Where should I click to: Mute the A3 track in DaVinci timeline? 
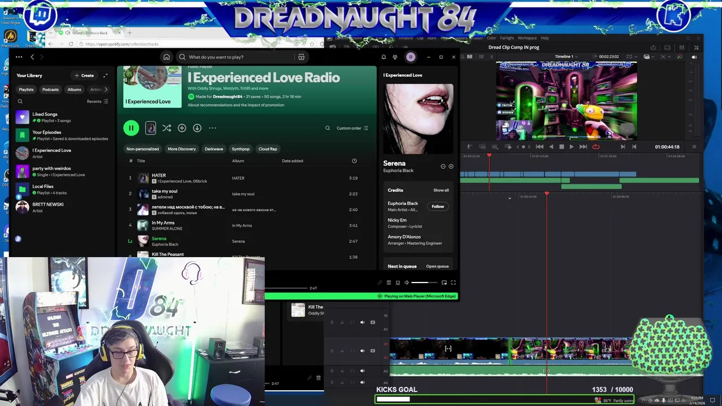point(362,371)
